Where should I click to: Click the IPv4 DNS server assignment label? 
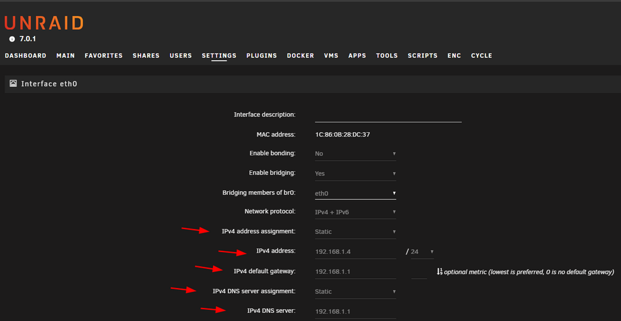(254, 291)
